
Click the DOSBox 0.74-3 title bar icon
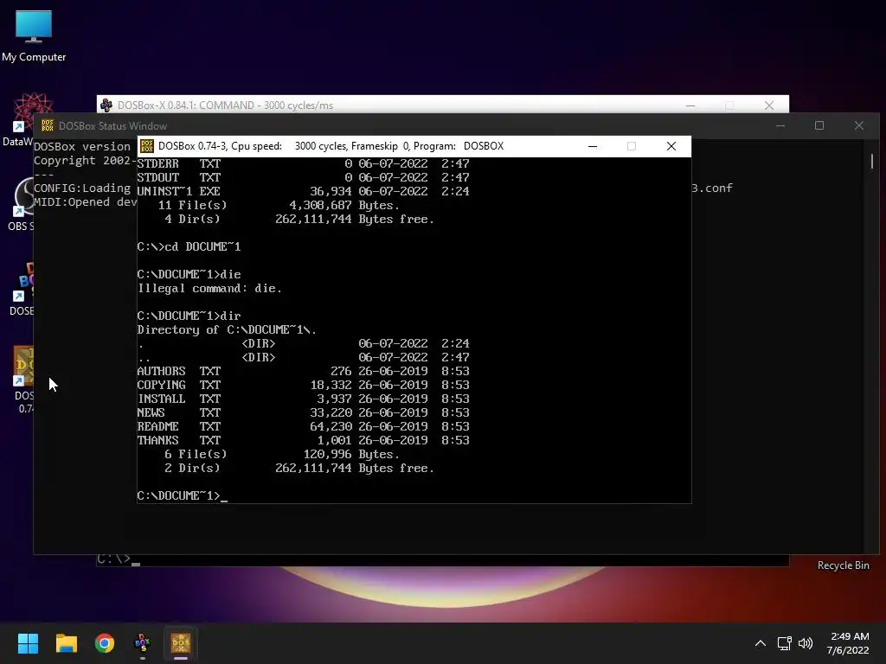[147, 146]
